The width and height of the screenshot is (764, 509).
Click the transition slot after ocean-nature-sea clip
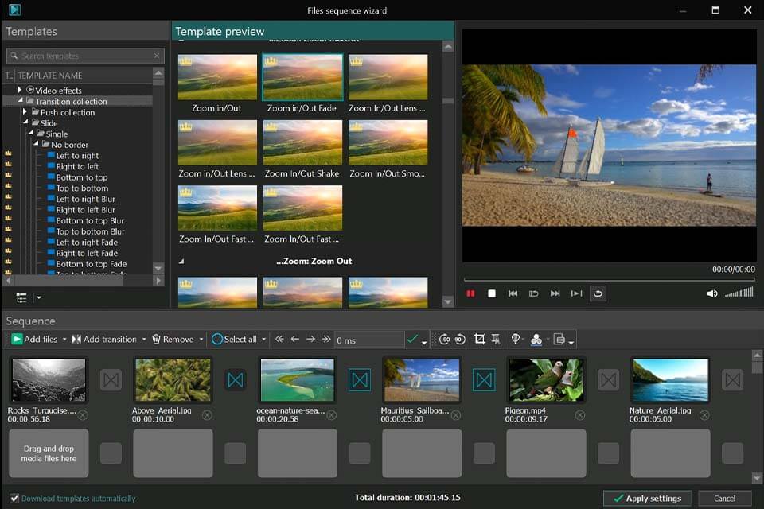[x=360, y=380]
